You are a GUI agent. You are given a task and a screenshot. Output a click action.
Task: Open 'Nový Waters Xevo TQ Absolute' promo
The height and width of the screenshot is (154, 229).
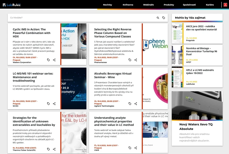coord(196,126)
